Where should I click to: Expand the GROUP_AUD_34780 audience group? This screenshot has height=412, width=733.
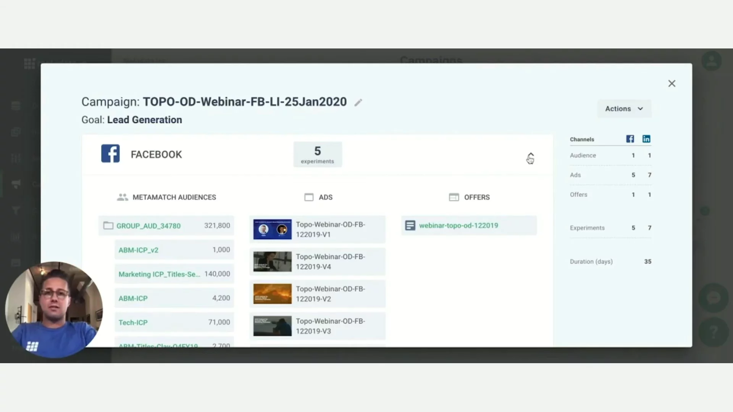tap(149, 226)
